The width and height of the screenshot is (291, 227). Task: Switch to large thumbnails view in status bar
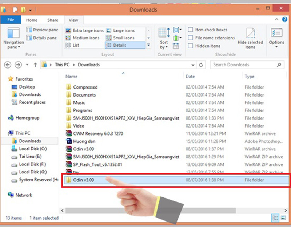click(283, 218)
